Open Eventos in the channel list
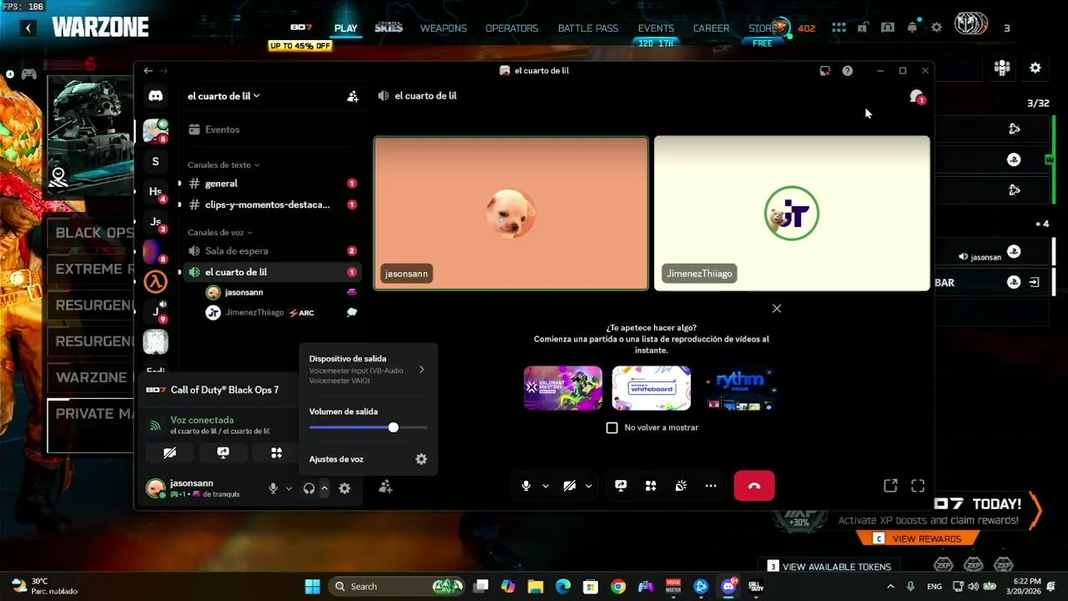Screen dimensions: 1068x601 click(271, 129)
